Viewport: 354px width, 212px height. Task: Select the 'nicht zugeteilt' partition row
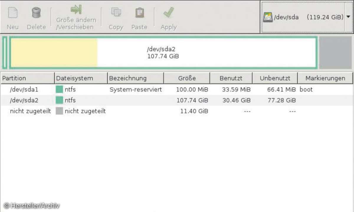tap(177, 111)
